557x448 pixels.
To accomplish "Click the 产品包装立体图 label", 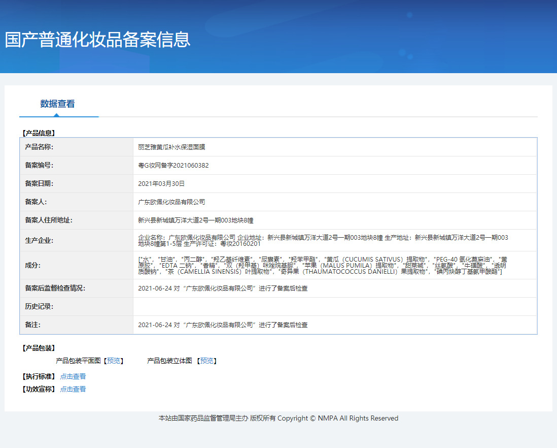I will pos(170,361).
